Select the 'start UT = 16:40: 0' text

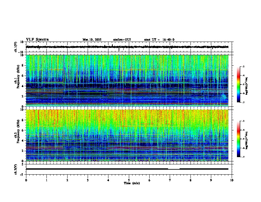coord(159,40)
